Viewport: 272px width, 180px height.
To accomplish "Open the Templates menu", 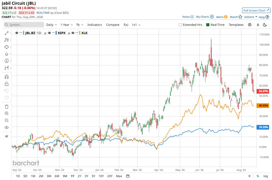I will [236, 25].
